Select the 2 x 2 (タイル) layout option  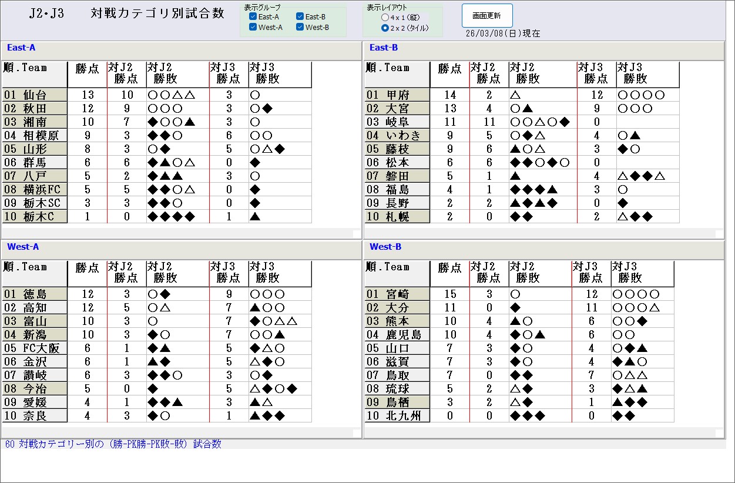click(x=385, y=28)
